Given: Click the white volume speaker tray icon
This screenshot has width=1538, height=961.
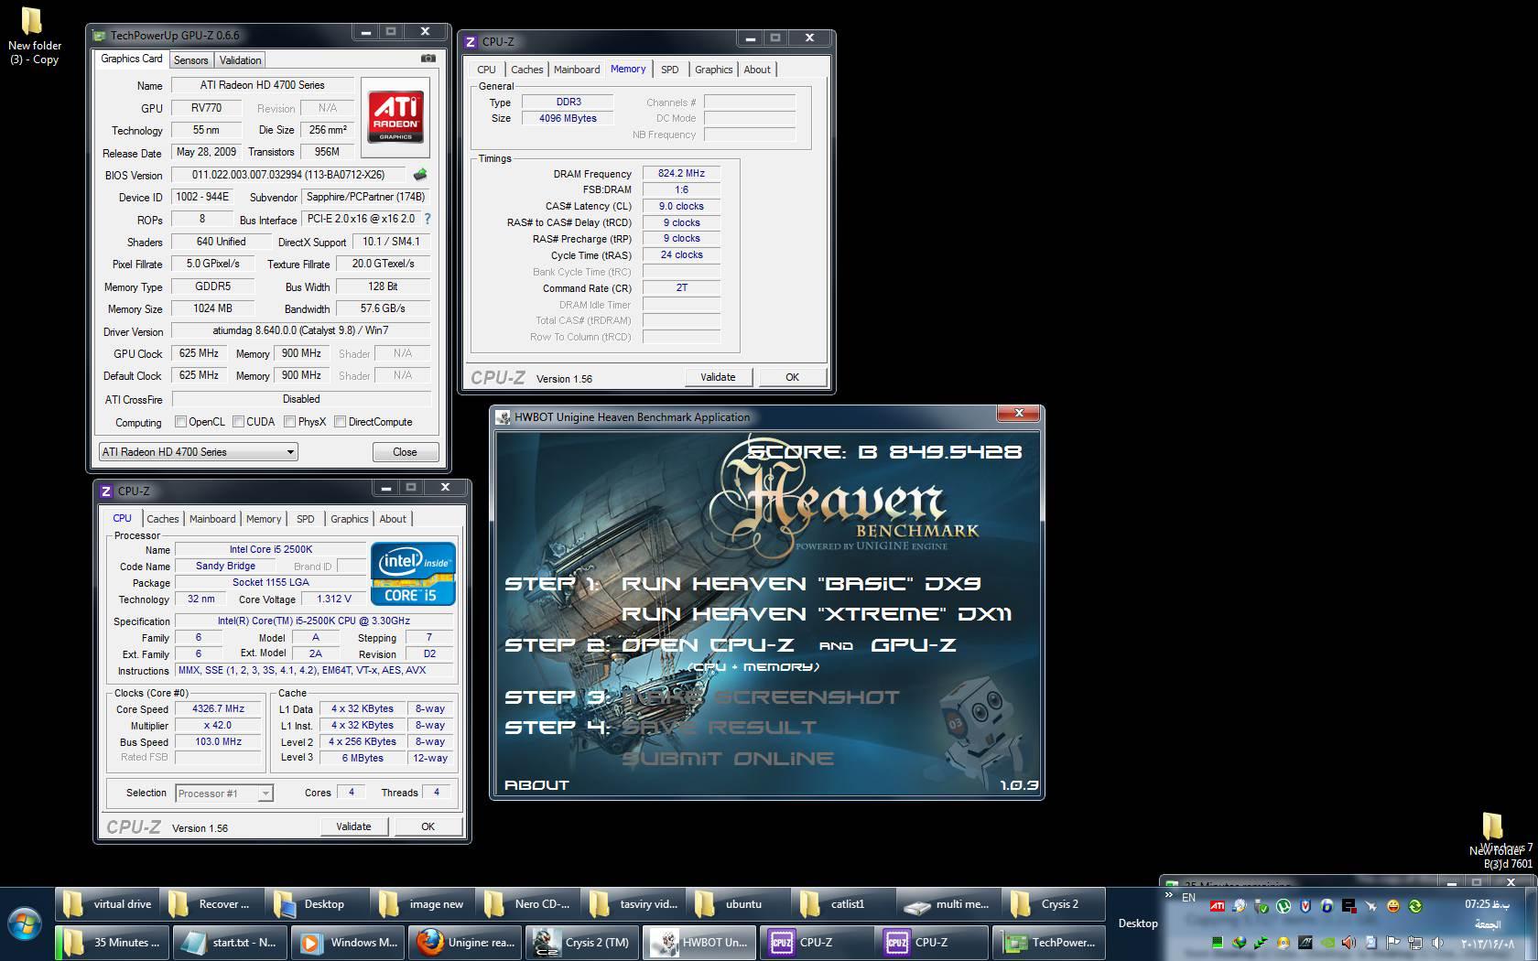Looking at the screenshot, I should (x=1437, y=943).
